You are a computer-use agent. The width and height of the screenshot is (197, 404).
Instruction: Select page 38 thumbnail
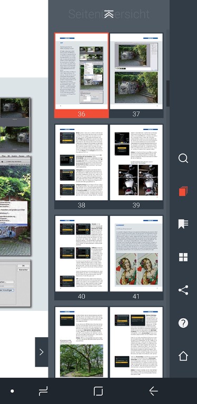(82, 167)
